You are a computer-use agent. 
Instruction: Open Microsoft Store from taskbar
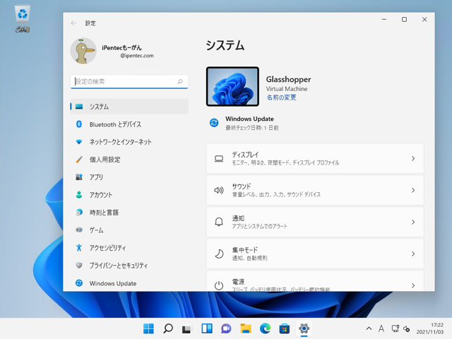tap(285, 328)
